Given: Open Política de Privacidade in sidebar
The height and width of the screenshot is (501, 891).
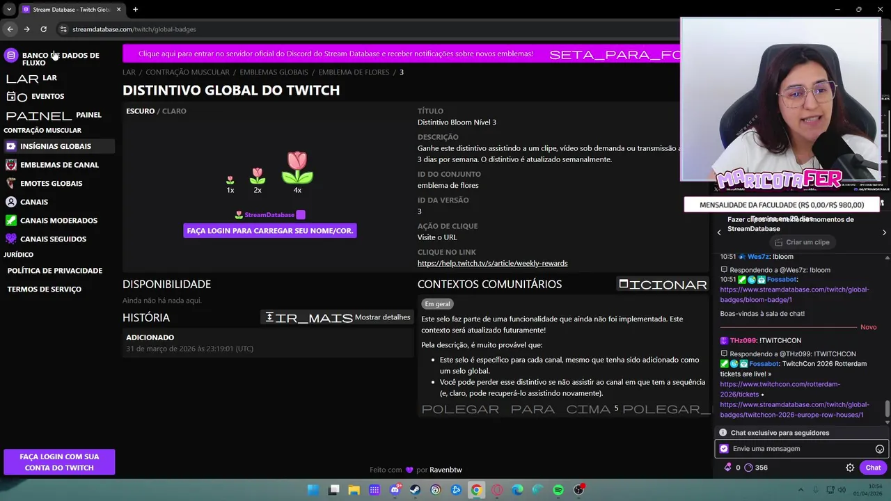Looking at the screenshot, I should pos(54,271).
